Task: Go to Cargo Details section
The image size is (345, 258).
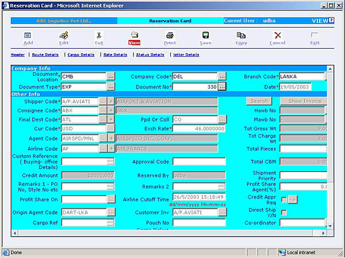Action: coord(81,54)
